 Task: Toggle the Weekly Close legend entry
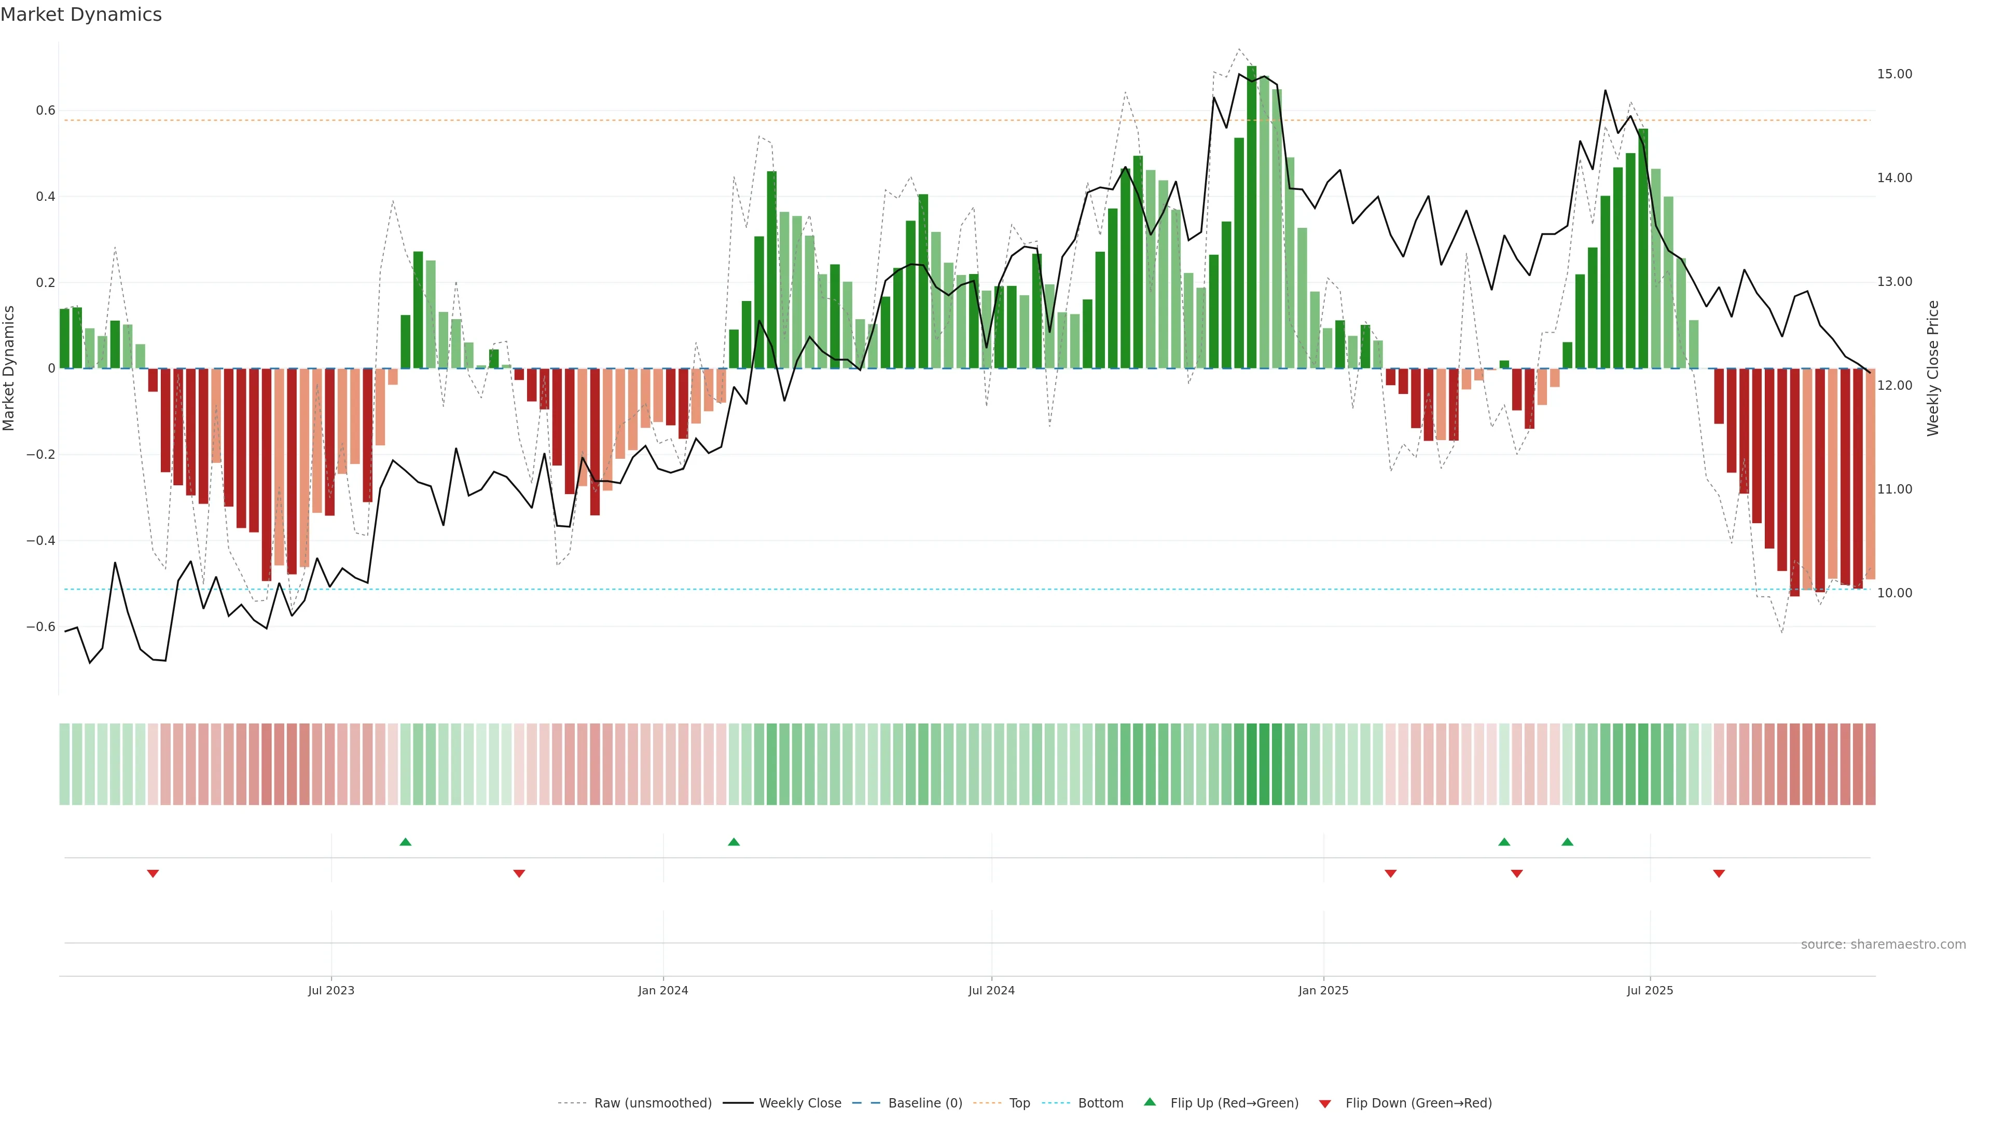click(799, 1103)
